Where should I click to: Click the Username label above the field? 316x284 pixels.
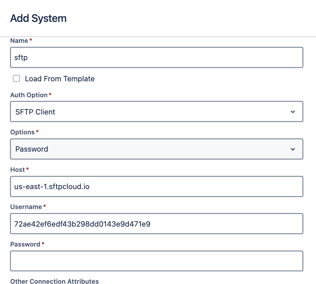pos(26,207)
